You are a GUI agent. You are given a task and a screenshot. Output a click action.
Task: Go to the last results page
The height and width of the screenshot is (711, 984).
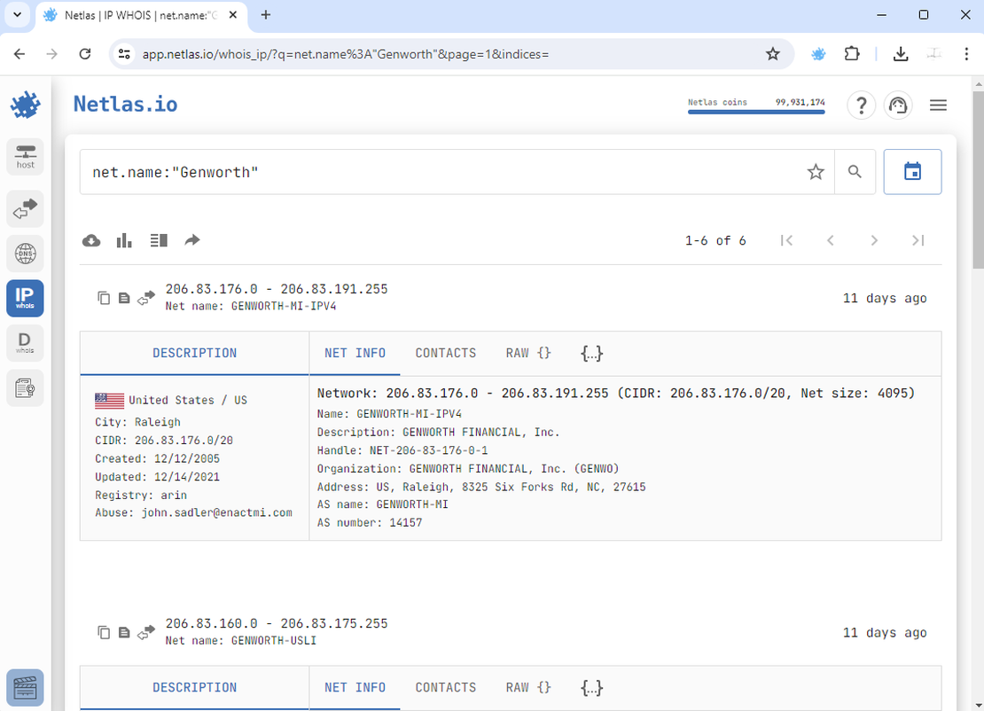pos(918,240)
